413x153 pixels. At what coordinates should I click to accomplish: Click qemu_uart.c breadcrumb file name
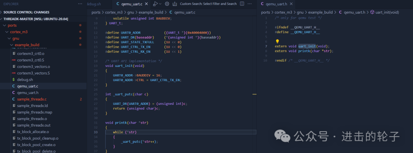(x=185, y=12)
